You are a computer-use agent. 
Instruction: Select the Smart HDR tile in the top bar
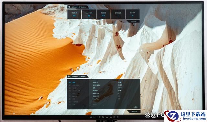click(89, 14)
